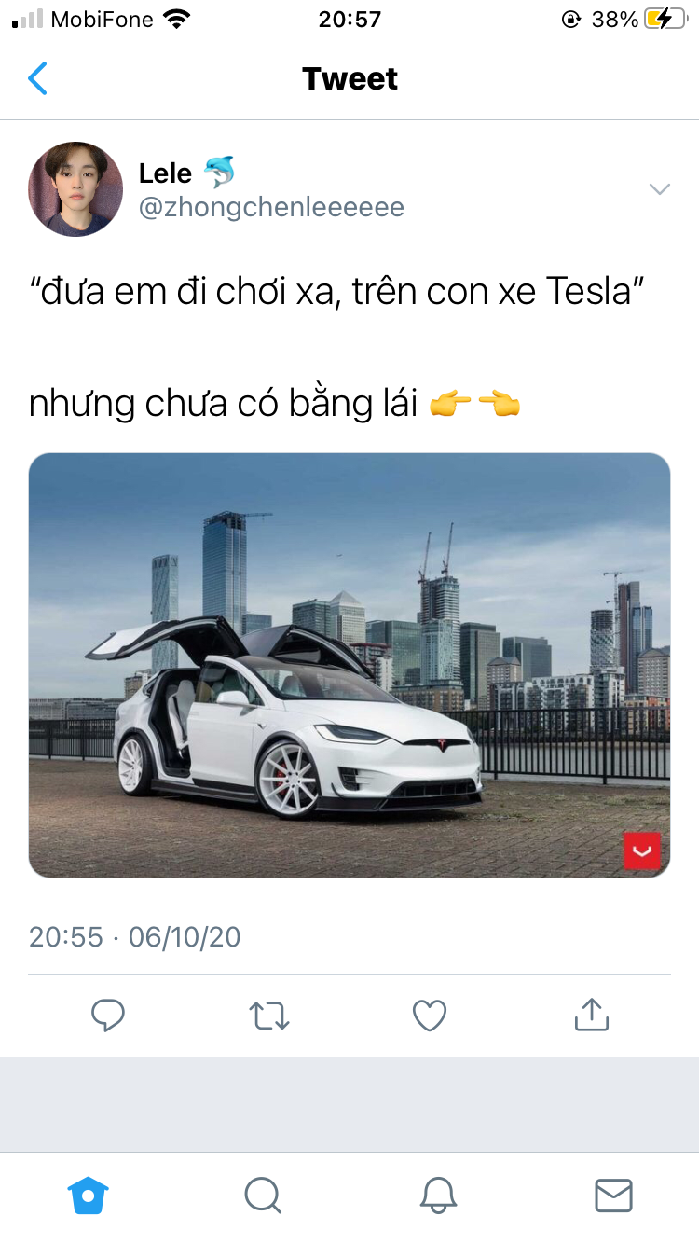Viewport: 699px width, 1244px height.
Task: Like the tweet with the heart icon
Action: pos(430,1016)
